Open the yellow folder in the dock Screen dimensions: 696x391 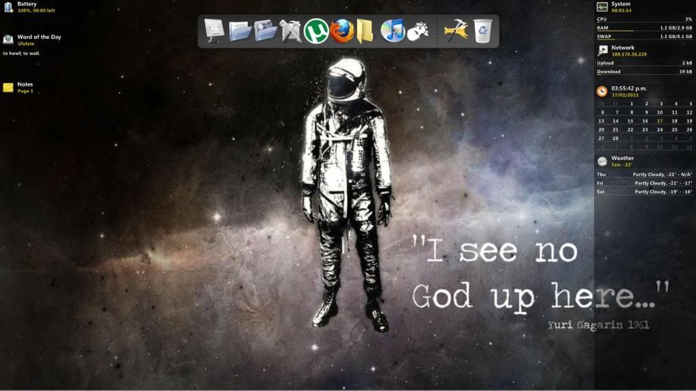pyautogui.click(x=365, y=31)
